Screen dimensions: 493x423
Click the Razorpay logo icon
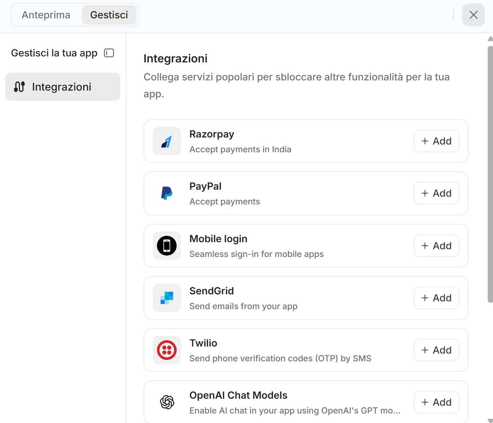[x=166, y=141]
